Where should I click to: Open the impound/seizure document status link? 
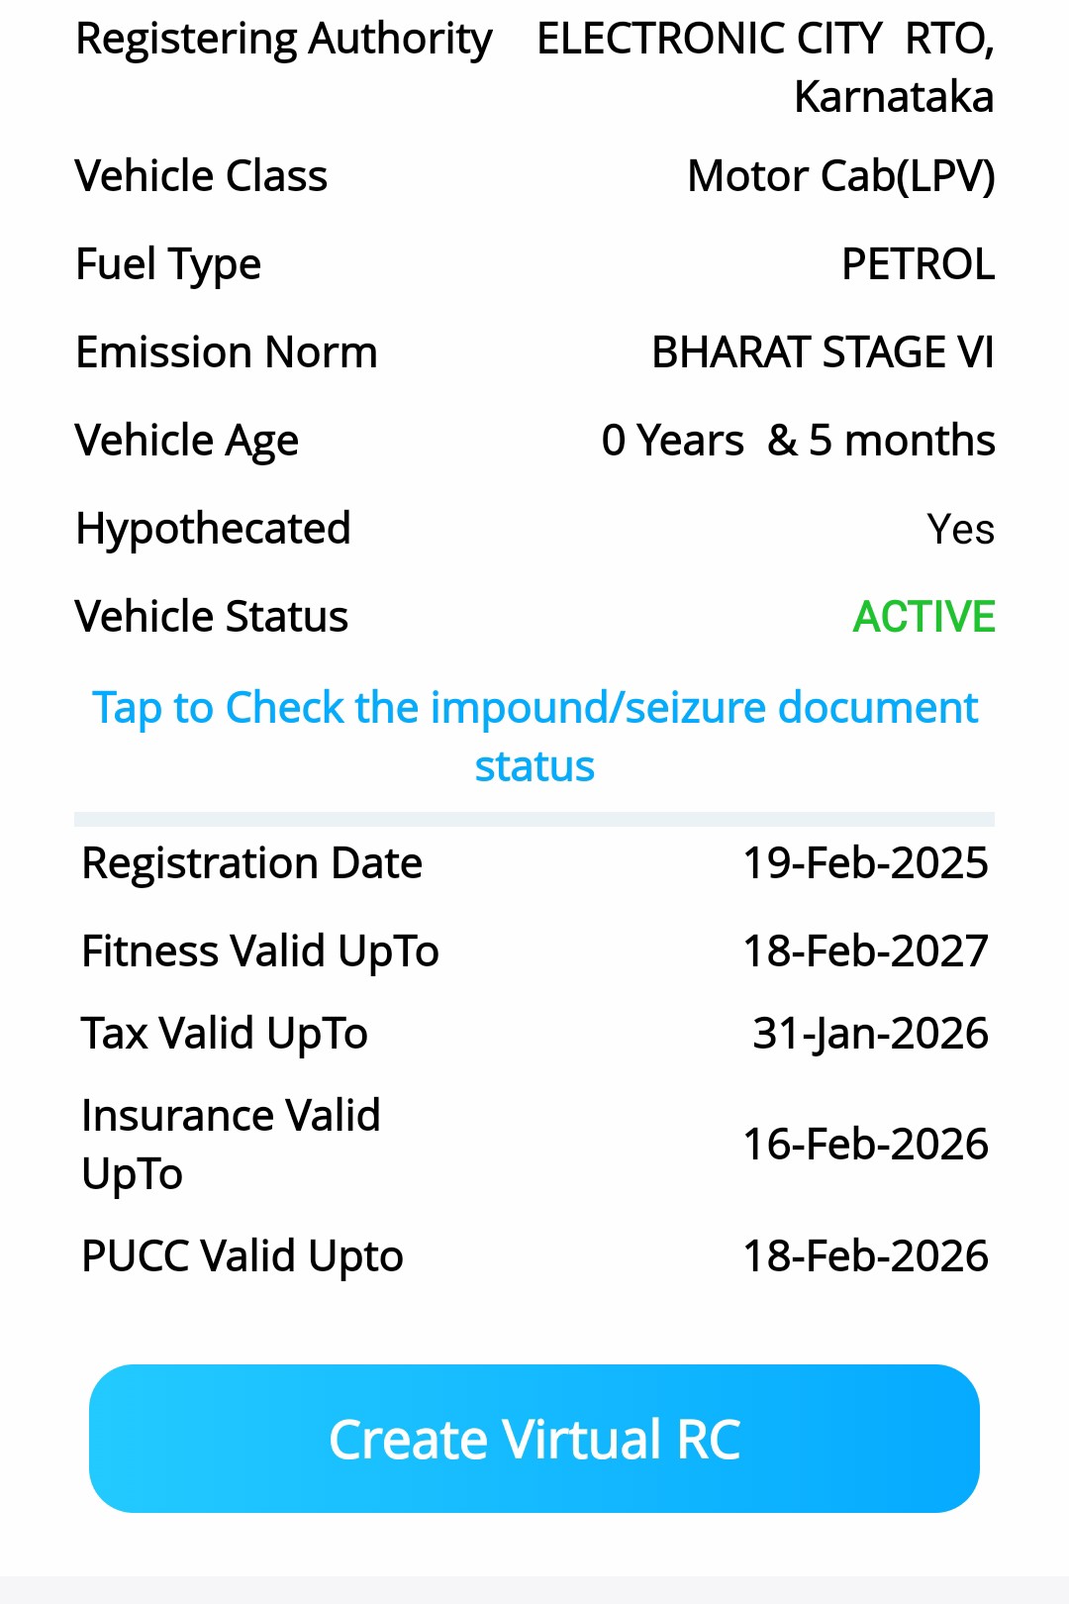tap(534, 736)
